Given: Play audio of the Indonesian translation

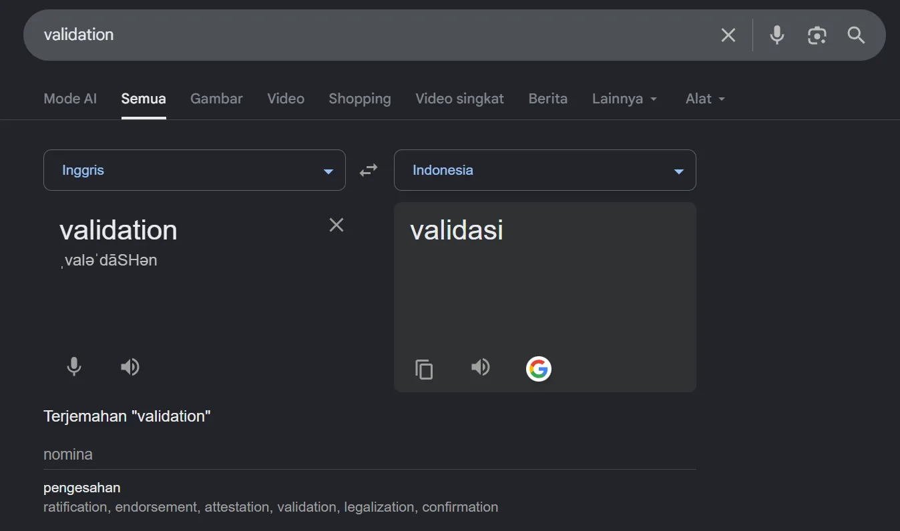Looking at the screenshot, I should (481, 367).
